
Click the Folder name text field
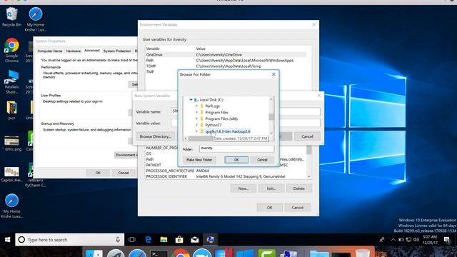tap(236, 148)
